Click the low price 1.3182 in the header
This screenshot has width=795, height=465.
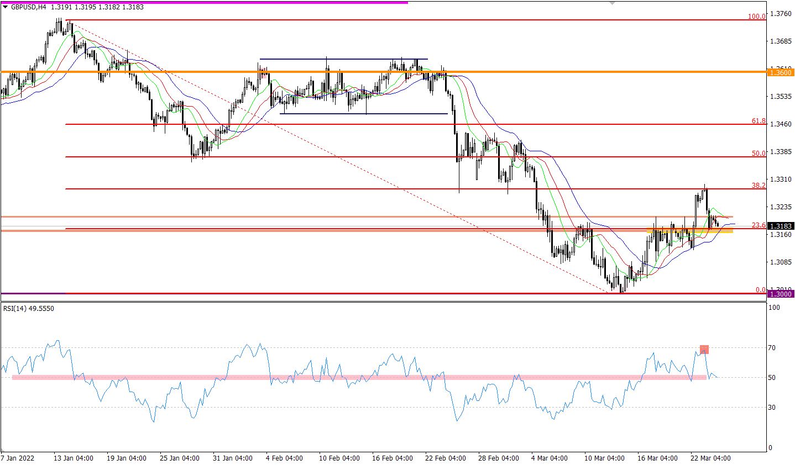click(110, 8)
